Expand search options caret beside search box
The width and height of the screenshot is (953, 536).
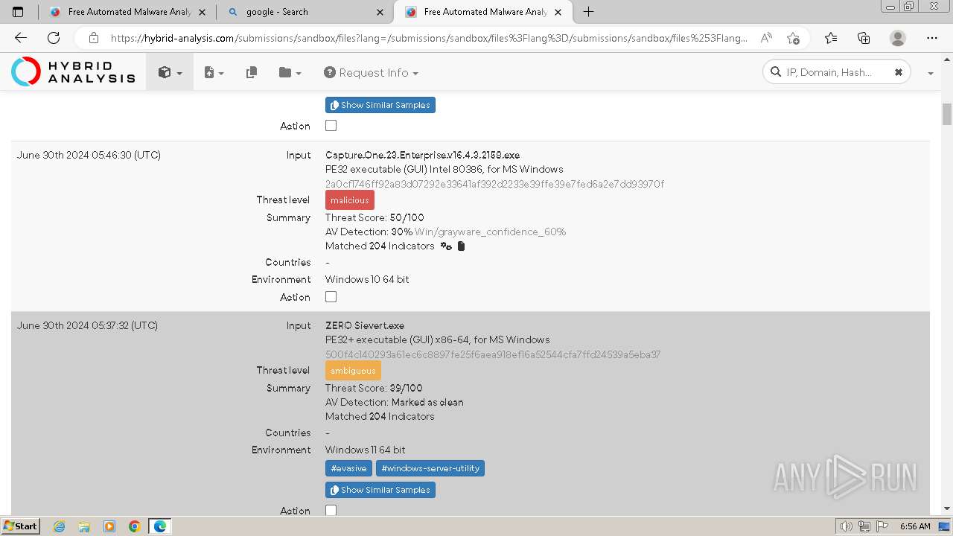click(931, 73)
